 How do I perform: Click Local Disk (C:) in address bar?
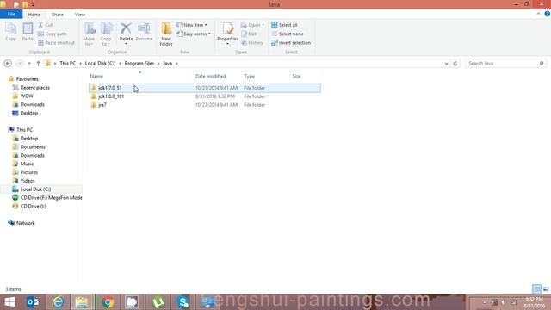click(x=100, y=64)
